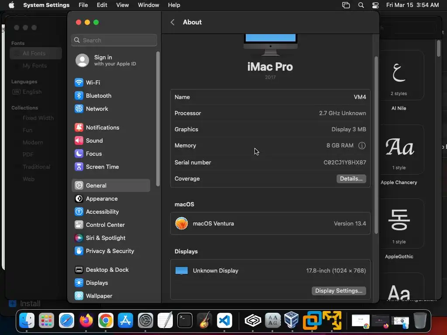Open Launchpad from the Dock
The image size is (447, 335).
[46, 321]
